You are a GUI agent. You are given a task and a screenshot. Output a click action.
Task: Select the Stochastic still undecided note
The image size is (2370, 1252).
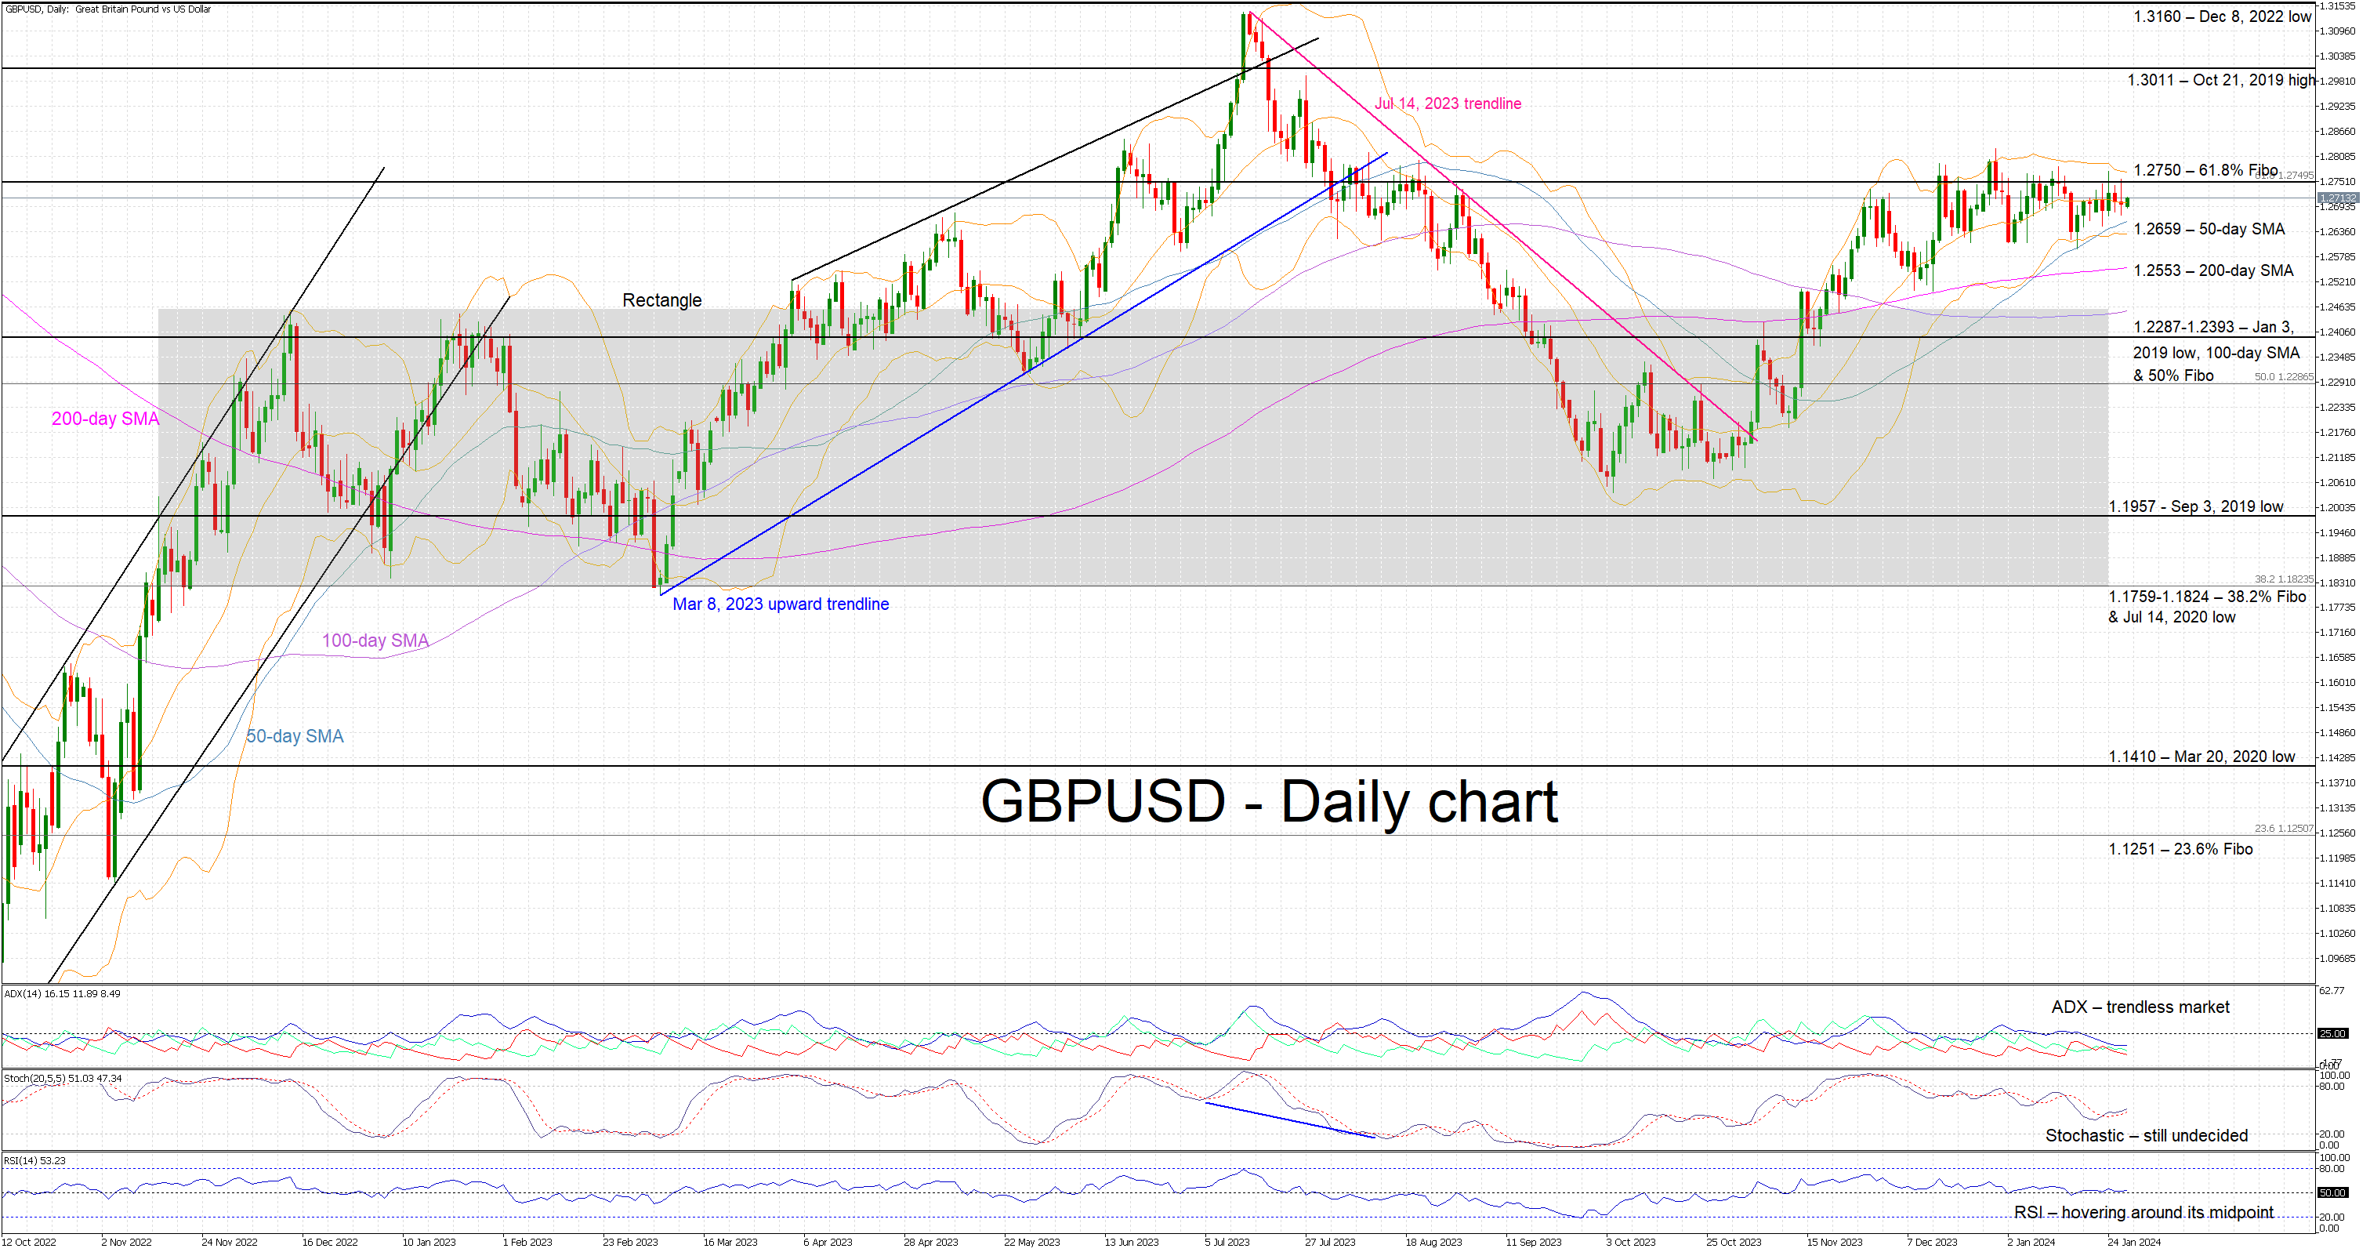[x=2146, y=1136]
